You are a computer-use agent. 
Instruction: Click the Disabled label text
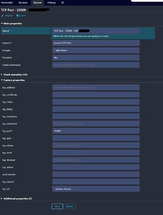(7, 58)
